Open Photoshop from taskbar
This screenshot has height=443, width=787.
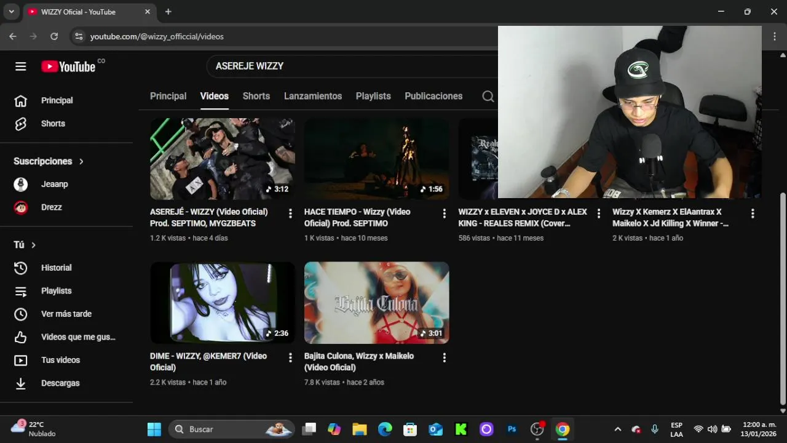tap(512, 429)
